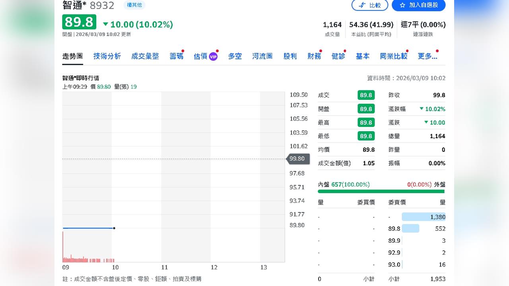
Task: Open the 河流圖 tab
Action: 262,56
